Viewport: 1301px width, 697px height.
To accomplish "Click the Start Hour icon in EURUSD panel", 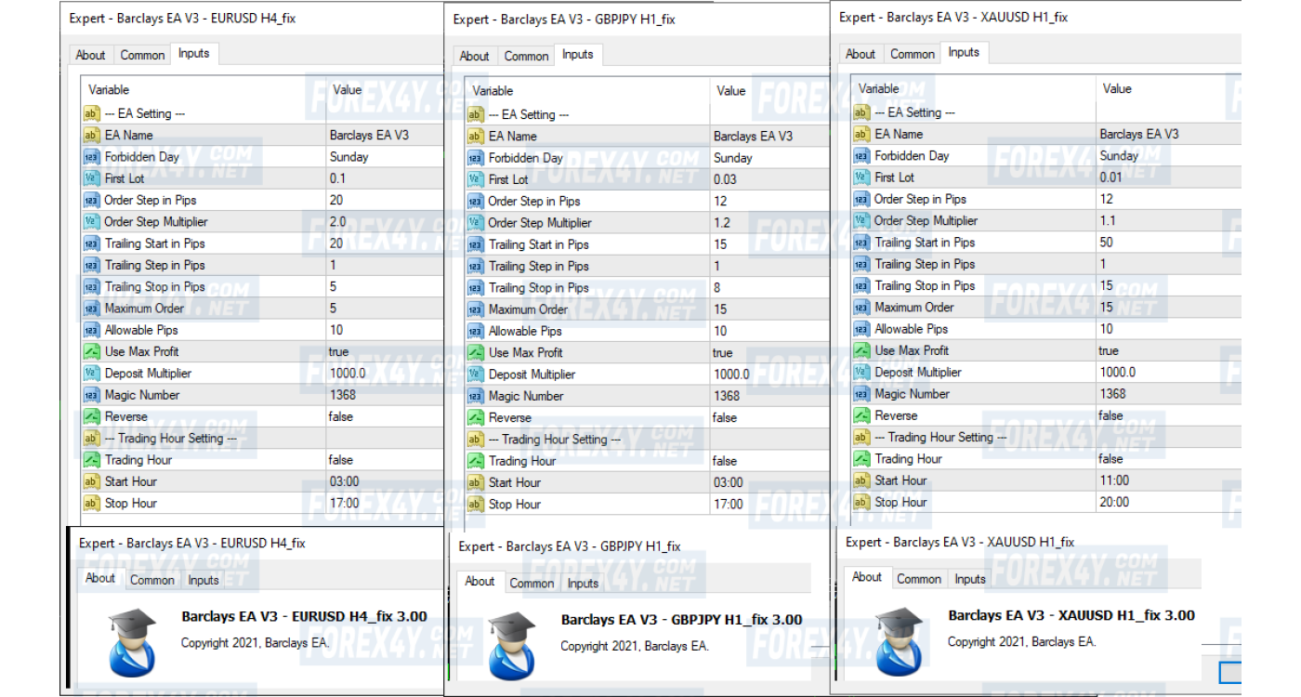I will click(91, 482).
